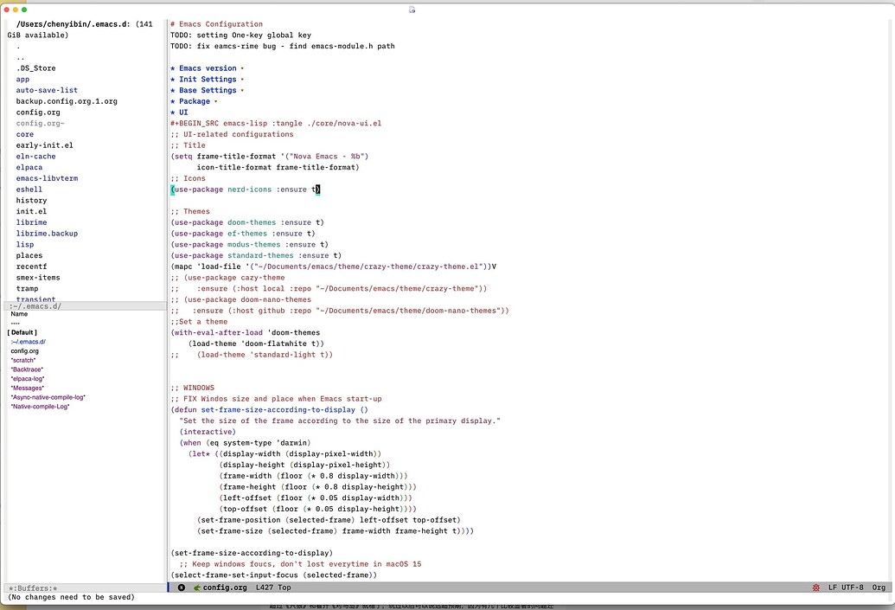895x610 pixels.
Task: Click the small document icon at screen top
Action: (412, 9)
